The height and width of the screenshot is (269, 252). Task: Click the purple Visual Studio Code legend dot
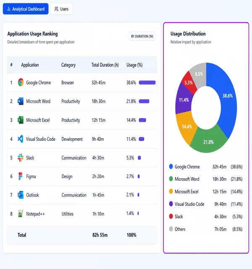171,204
